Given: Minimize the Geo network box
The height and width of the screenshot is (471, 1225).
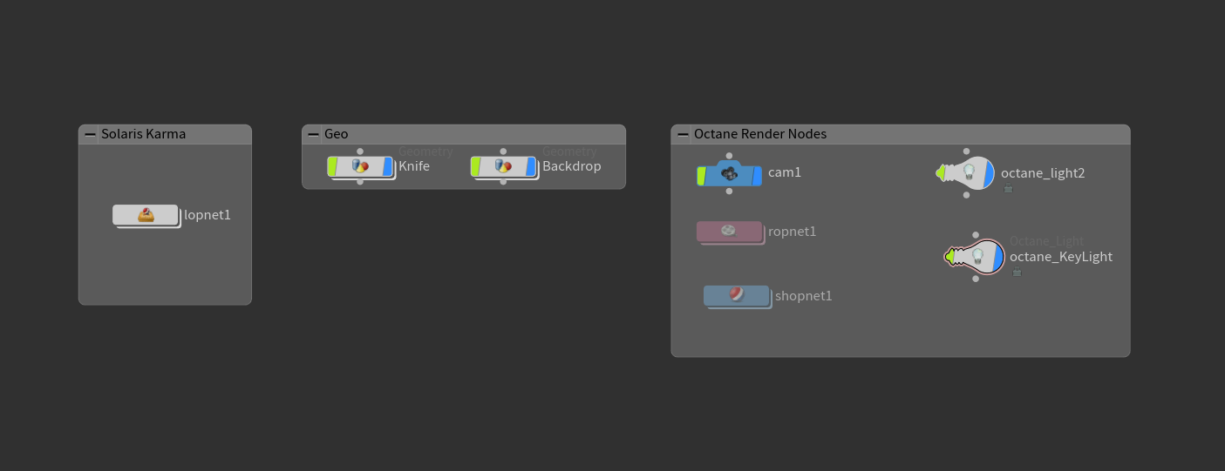Looking at the screenshot, I should click(313, 134).
